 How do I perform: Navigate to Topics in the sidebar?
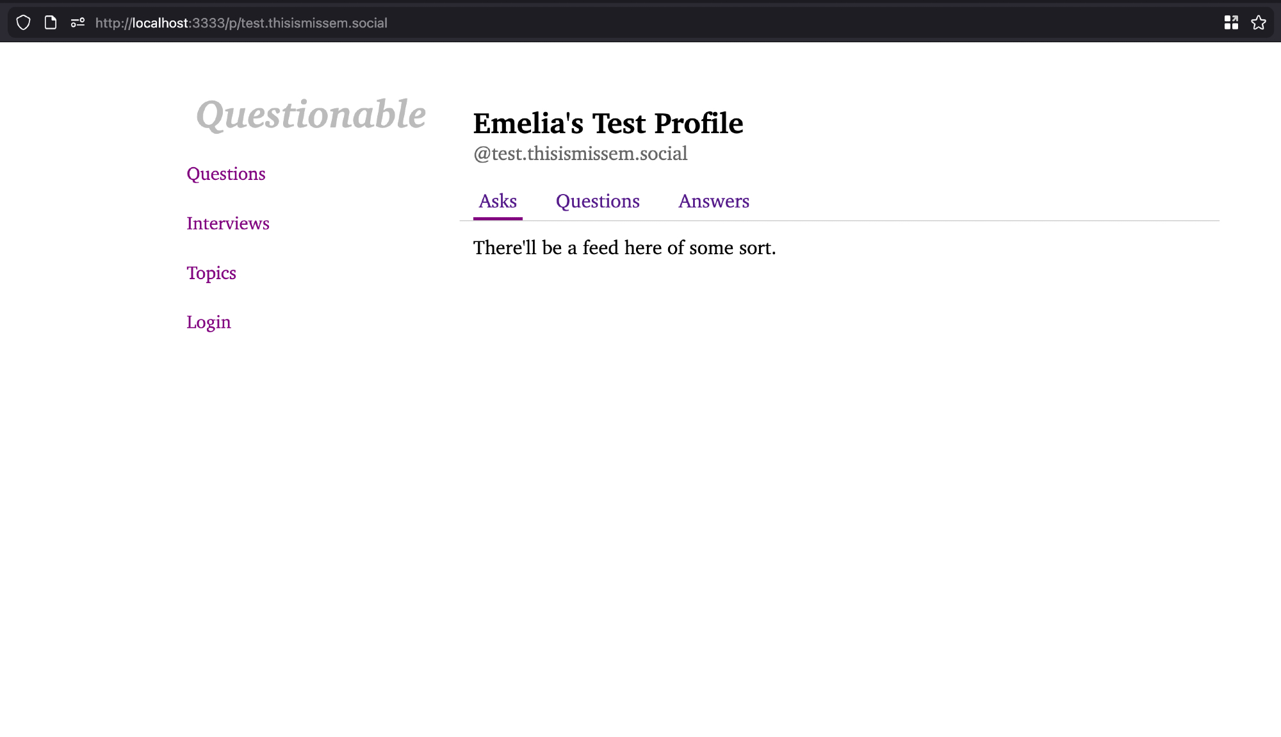211,273
